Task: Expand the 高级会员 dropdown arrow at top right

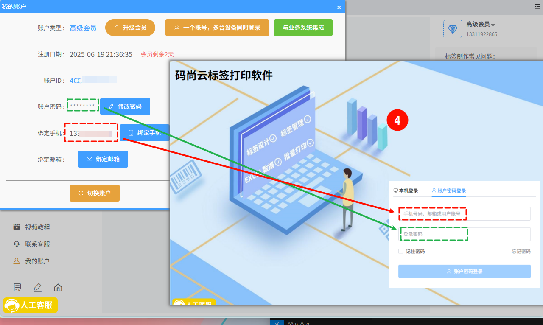Action: tap(493, 25)
